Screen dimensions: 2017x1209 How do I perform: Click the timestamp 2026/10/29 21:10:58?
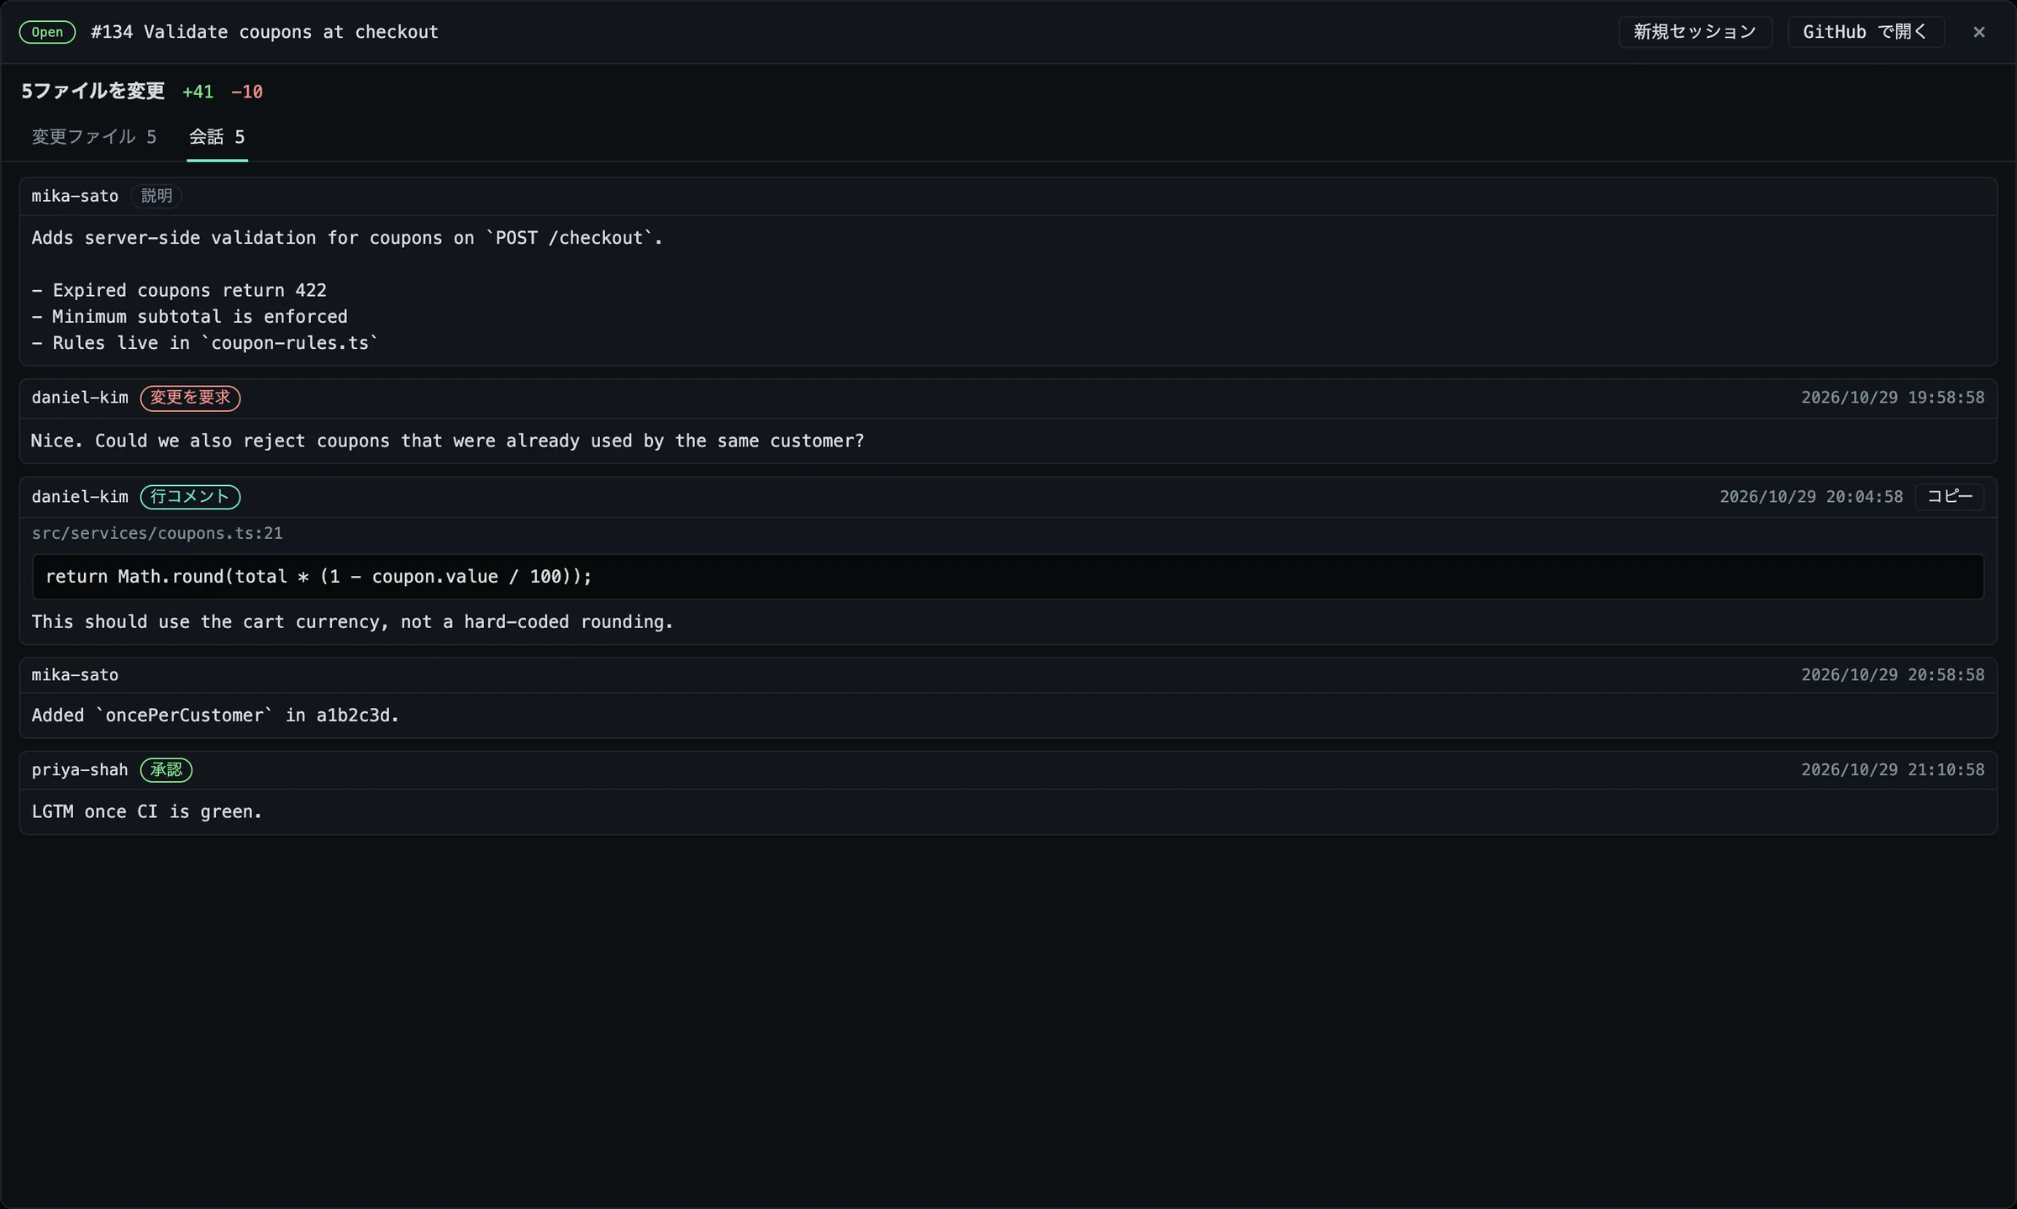(1893, 770)
